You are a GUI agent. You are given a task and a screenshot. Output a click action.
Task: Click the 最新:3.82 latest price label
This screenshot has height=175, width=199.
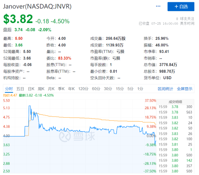click(36, 95)
